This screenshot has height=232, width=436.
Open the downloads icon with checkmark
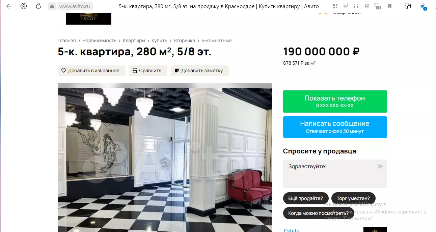pyautogui.click(x=424, y=7)
